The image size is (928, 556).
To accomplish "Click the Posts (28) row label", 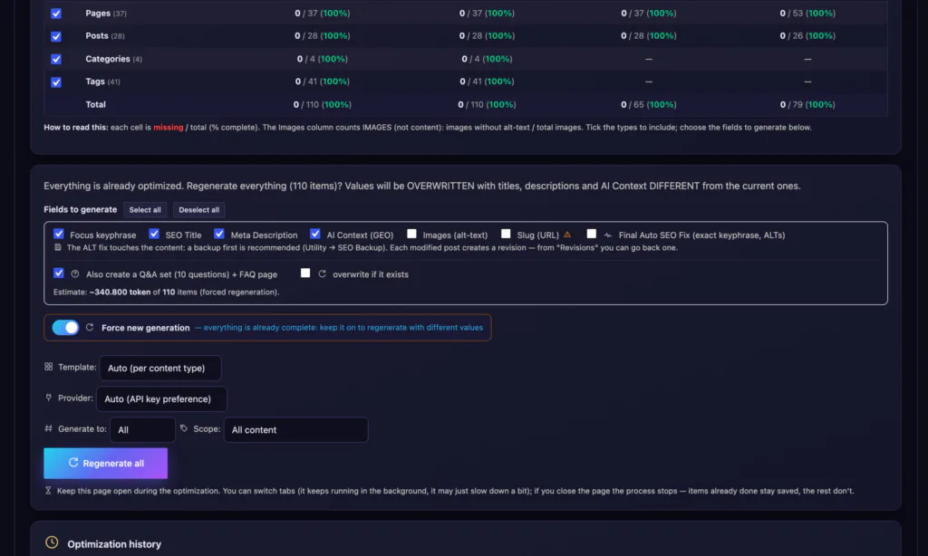I will pyautogui.click(x=105, y=35).
